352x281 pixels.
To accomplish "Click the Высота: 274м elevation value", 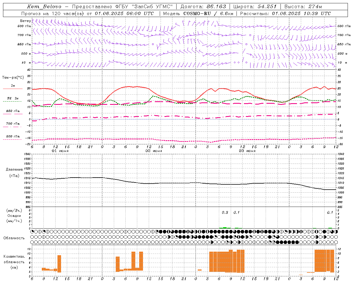I will coord(303,7).
